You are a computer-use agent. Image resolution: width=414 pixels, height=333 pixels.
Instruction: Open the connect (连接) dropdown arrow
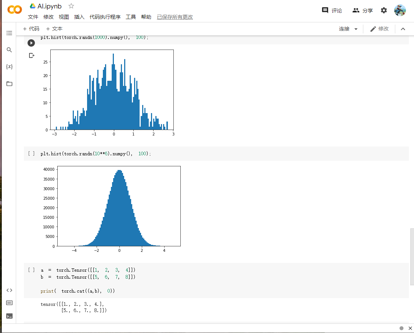click(x=356, y=29)
